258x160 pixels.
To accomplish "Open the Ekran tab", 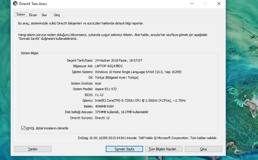I will [x=33, y=15].
